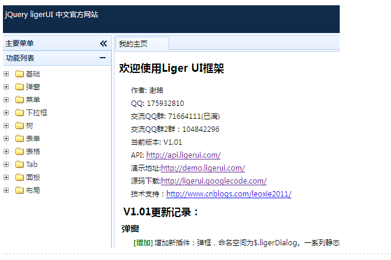391x260 pixels.
Task: Open the api.ligerui.com API link
Action: tap(183, 155)
